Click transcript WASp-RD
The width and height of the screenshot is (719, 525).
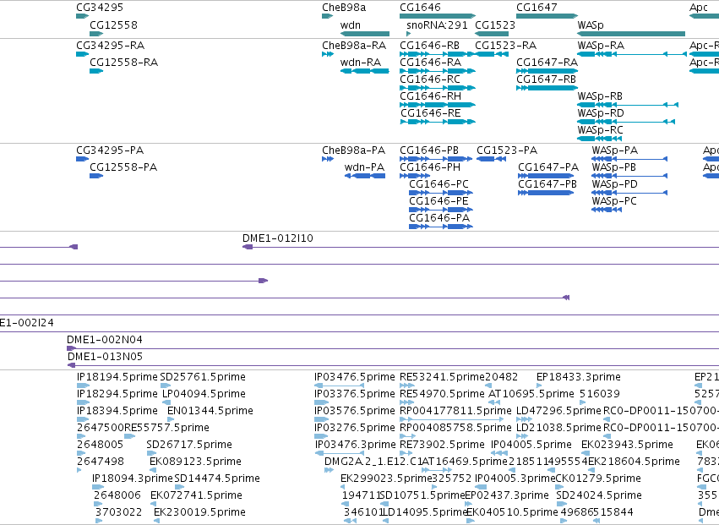click(x=626, y=122)
